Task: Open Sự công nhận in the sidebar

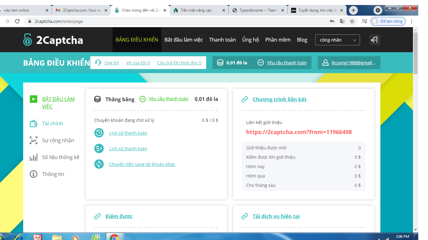Action: 58,140
